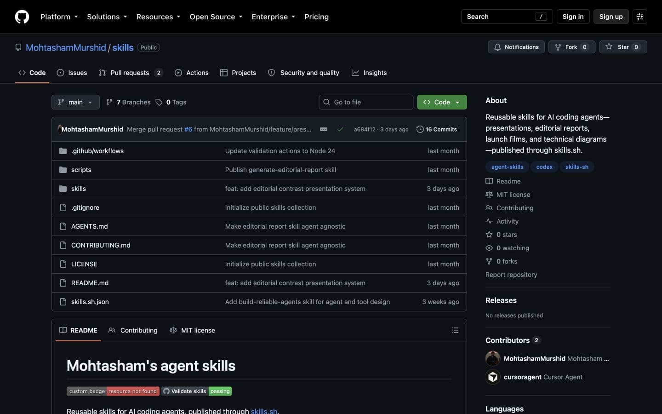Click the Fork button

(572, 47)
